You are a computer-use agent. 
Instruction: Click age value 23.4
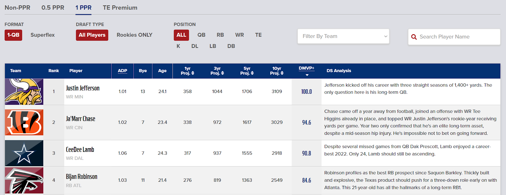click(163, 122)
